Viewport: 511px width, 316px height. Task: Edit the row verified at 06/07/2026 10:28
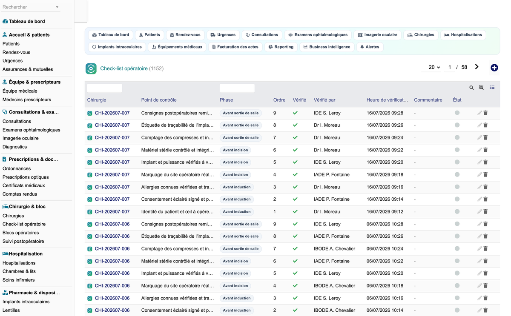pos(480,224)
